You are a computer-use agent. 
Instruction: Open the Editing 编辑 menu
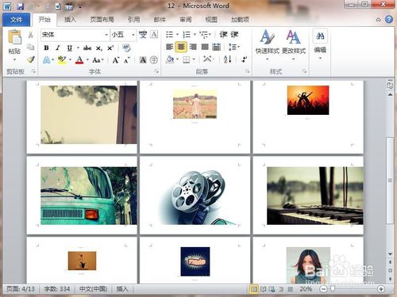pyautogui.click(x=320, y=45)
